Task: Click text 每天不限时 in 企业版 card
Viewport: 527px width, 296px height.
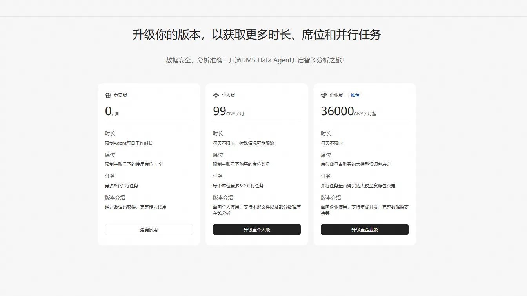Action: click(x=332, y=143)
